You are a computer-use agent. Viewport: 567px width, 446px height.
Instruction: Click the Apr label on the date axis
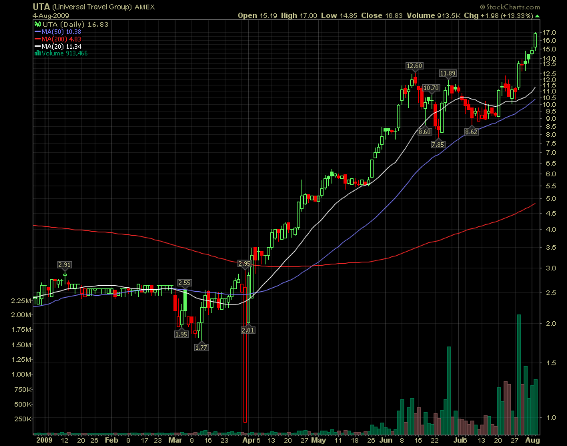[x=249, y=440]
